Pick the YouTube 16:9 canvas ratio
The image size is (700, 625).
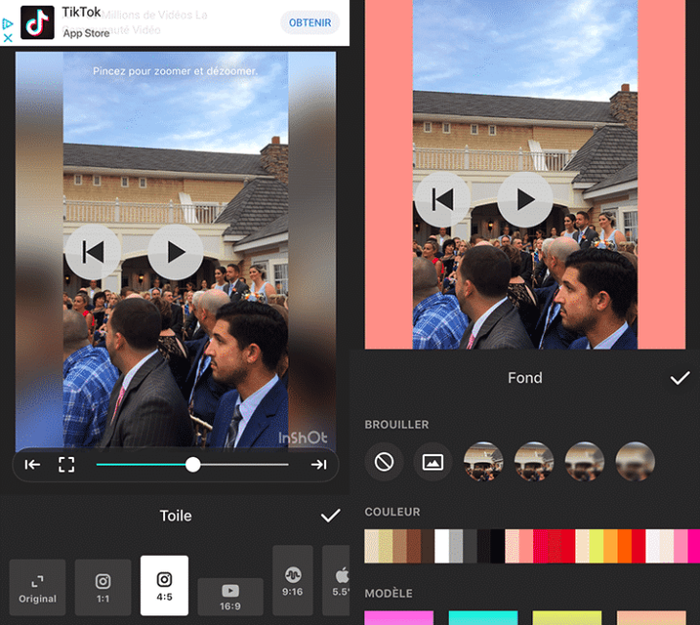[x=230, y=596]
